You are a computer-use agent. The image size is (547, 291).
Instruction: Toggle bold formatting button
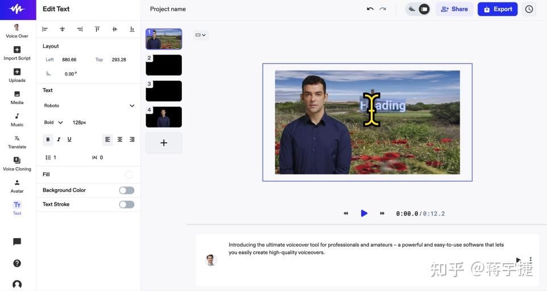point(48,139)
